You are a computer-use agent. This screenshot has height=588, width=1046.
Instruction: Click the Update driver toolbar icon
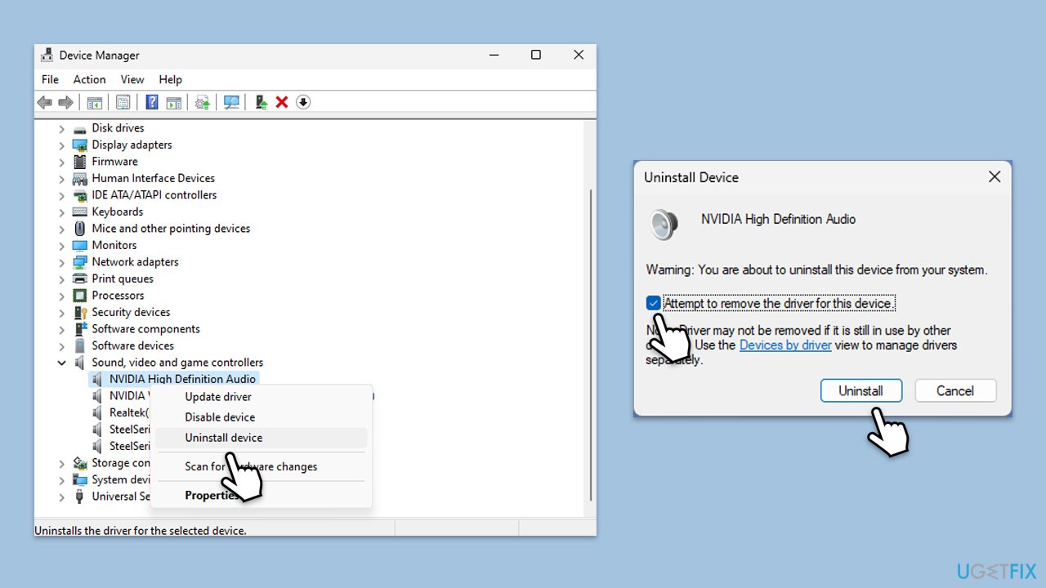pyautogui.click(x=261, y=102)
